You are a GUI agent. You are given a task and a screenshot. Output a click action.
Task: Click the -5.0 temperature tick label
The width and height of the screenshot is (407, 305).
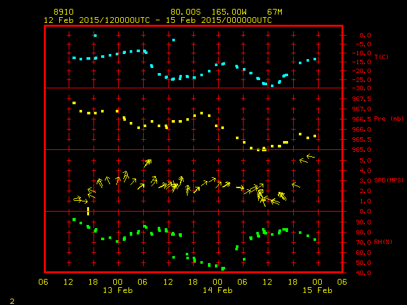[x=362, y=44]
